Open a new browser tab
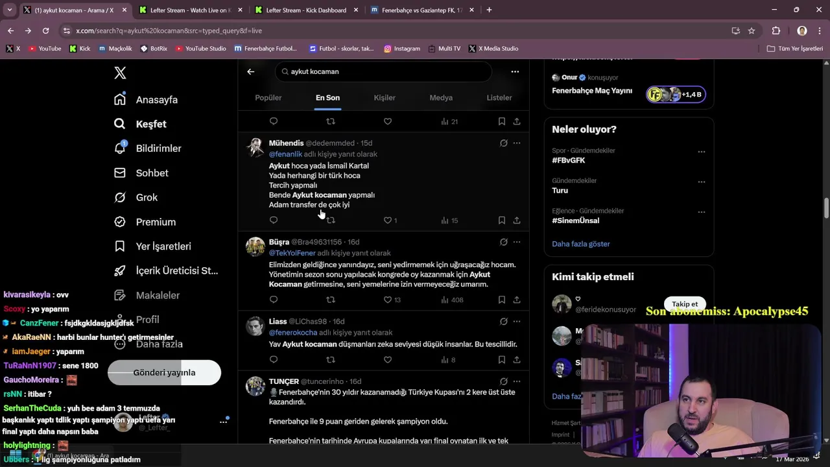830x467 pixels. pyautogui.click(x=489, y=10)
